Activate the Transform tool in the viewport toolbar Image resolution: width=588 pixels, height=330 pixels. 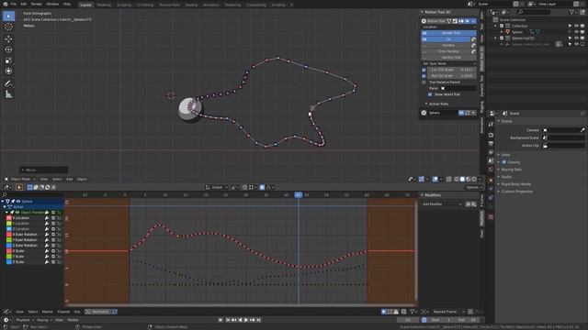8,71
